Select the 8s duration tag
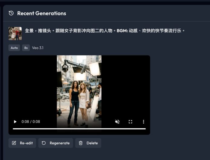Screen dimensions: 210x160 point(26,48)
